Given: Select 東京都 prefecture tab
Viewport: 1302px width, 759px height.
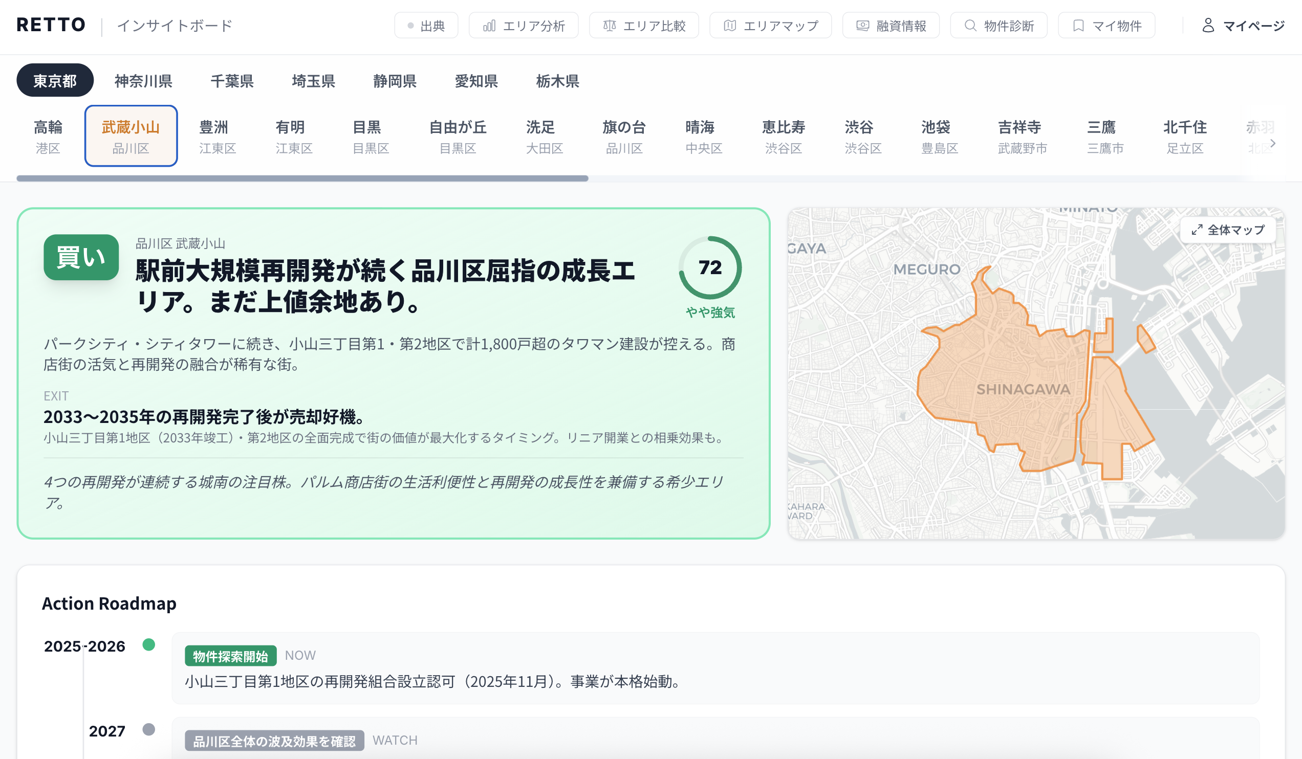Looking at the screenshot, I should (55, 80).
